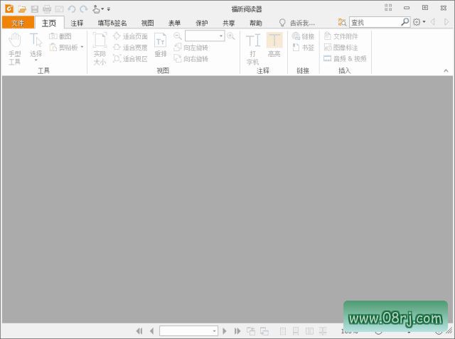Select the Typewriter (打字机) tool
Screen dimensions: 455x339
pyautogui.click(x=253, y=49)
